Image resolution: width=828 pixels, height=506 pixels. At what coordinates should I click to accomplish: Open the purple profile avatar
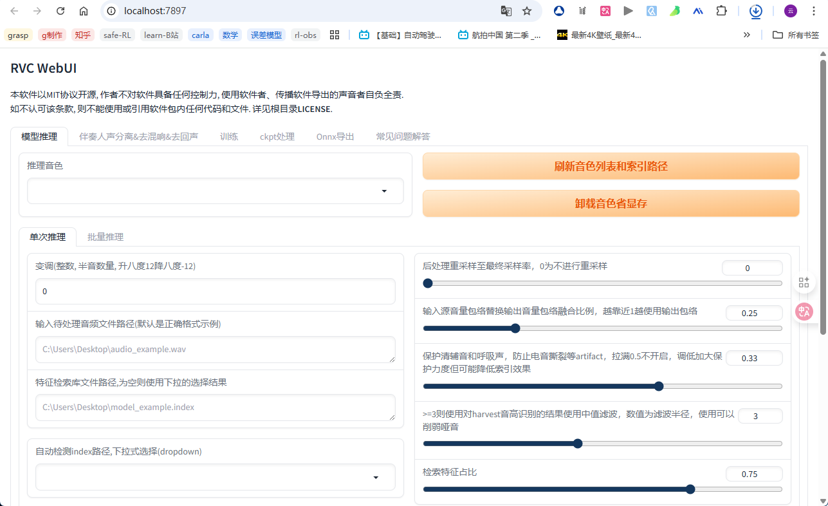click(791, 11)
